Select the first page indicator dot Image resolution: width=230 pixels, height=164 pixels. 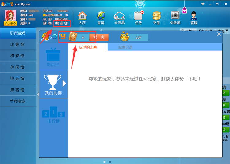pyautogui.click(x=105, y=162)
